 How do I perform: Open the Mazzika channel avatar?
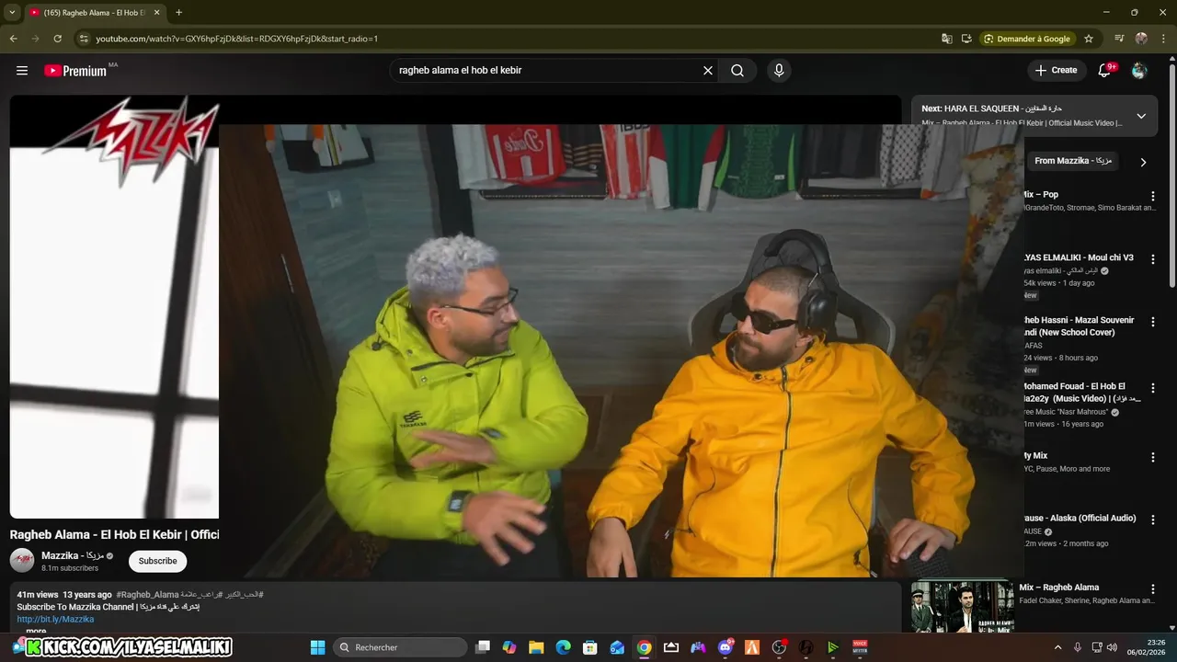[22, 560]
